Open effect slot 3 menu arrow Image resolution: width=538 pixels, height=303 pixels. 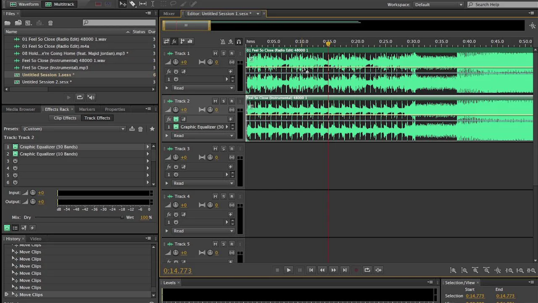pos(148,161)
